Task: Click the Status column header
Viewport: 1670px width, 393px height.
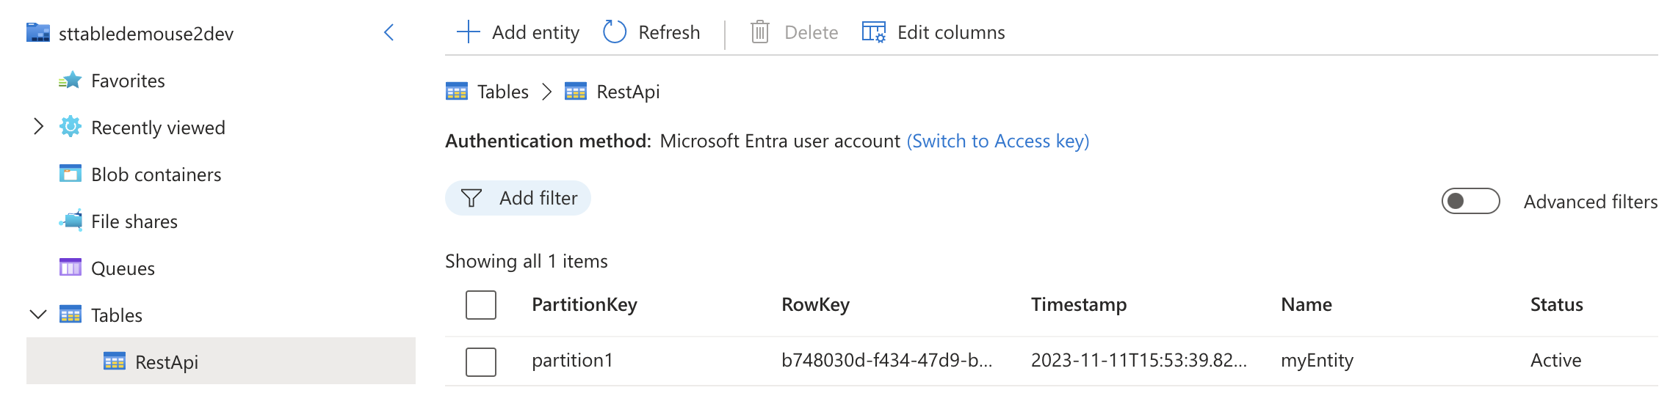Action: pyautogui.click(x=1556, y=304)
